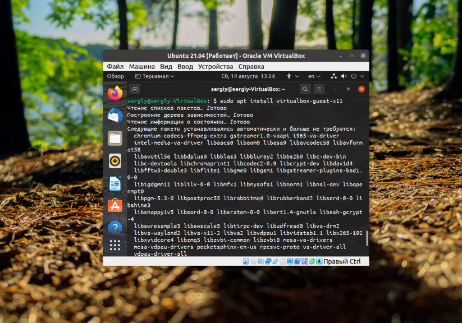Click VirtualBox shared folders indicator
The image size is (462, 323).
pyautogui.click(x=283, y=261)
